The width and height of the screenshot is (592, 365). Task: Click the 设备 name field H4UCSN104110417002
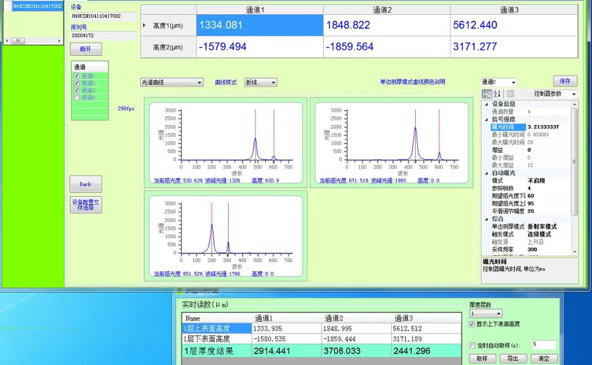click(104, 16)
